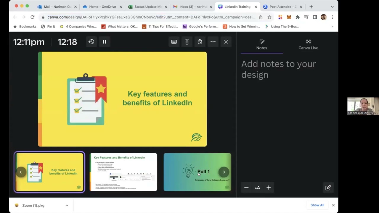Open the Using The 9-Box bookmark
This screenshot has height=213, width=379.
point(282,26)
